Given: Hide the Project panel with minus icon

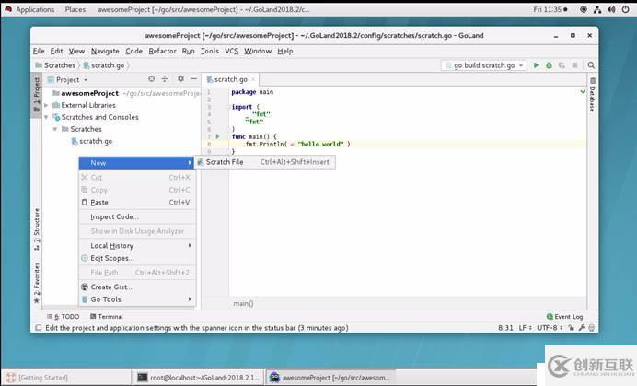Looking at the screenshot, I should pos(194,79).
